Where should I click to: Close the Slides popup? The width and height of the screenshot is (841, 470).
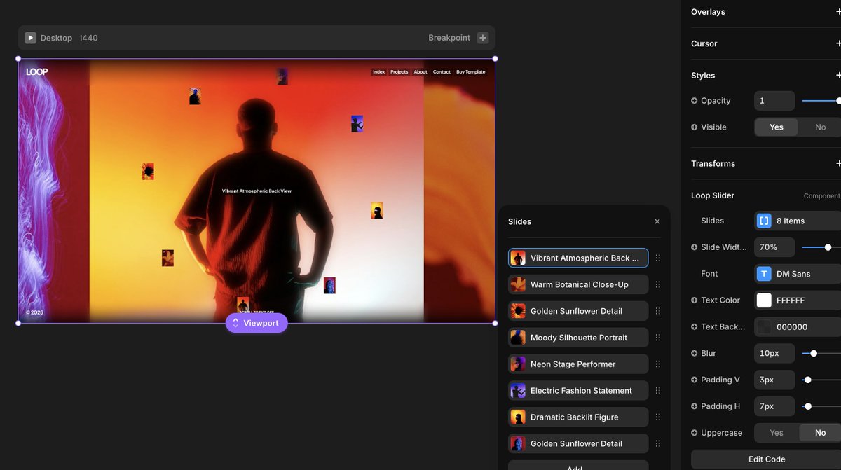pyautogui.click(x=657, y=221)
